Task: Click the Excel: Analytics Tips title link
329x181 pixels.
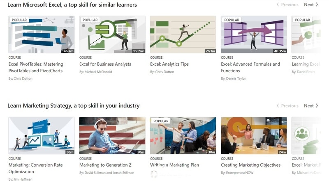Action: (x=169, y=64)
